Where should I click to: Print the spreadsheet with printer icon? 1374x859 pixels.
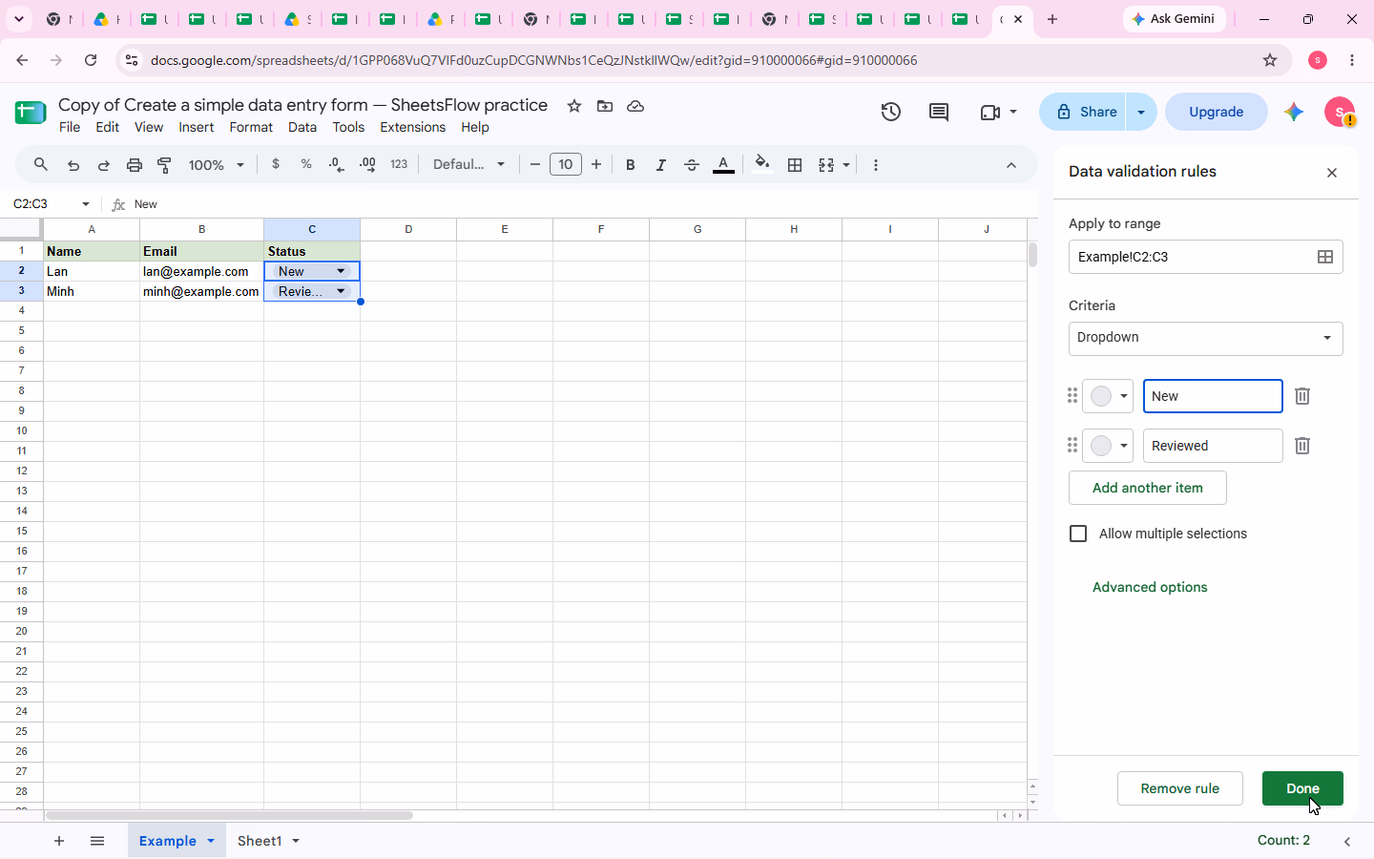135,165
